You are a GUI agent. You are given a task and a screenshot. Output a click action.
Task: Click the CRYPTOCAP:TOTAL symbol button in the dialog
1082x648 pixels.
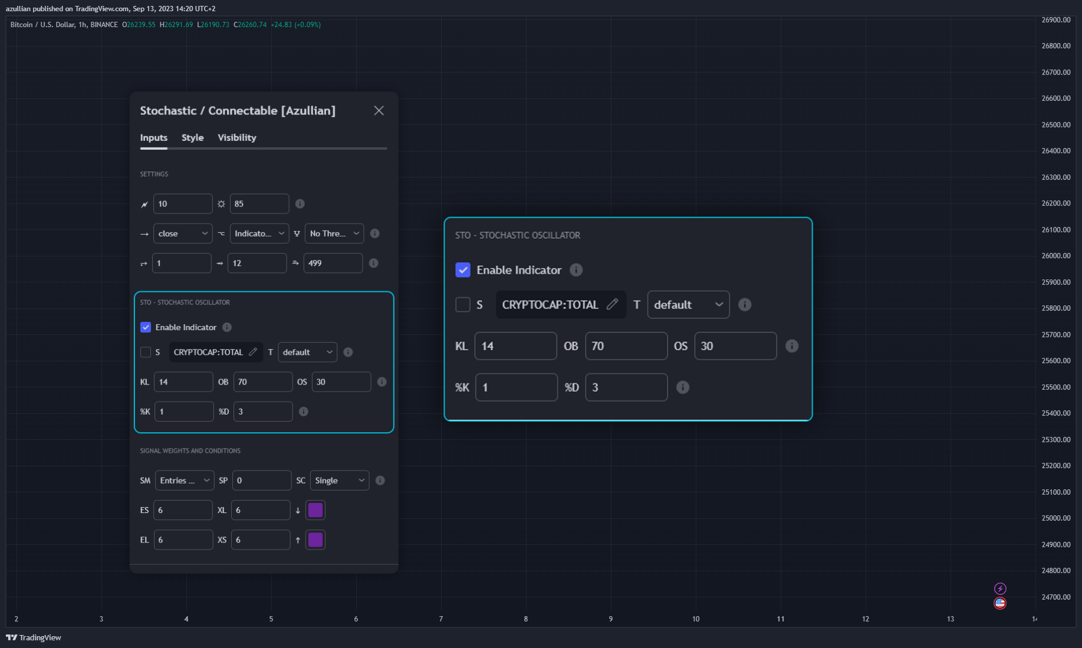click(x=216, y=352)
